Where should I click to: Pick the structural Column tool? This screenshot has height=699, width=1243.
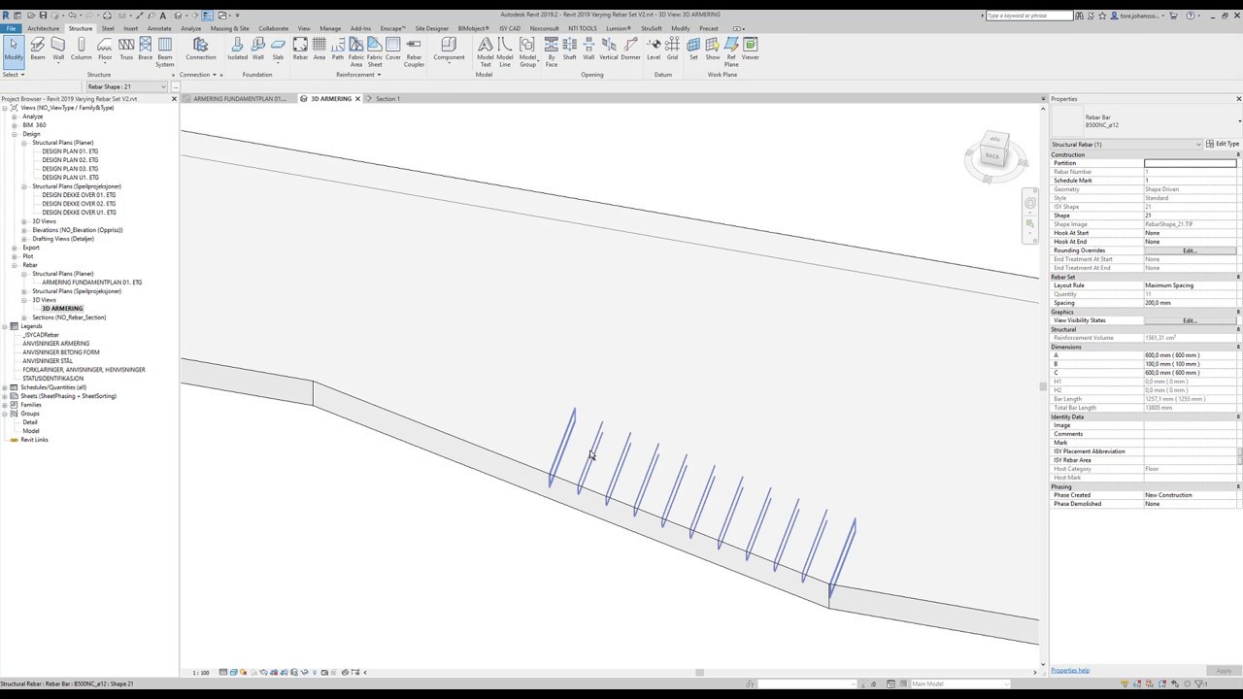click(x=81, y=50)
